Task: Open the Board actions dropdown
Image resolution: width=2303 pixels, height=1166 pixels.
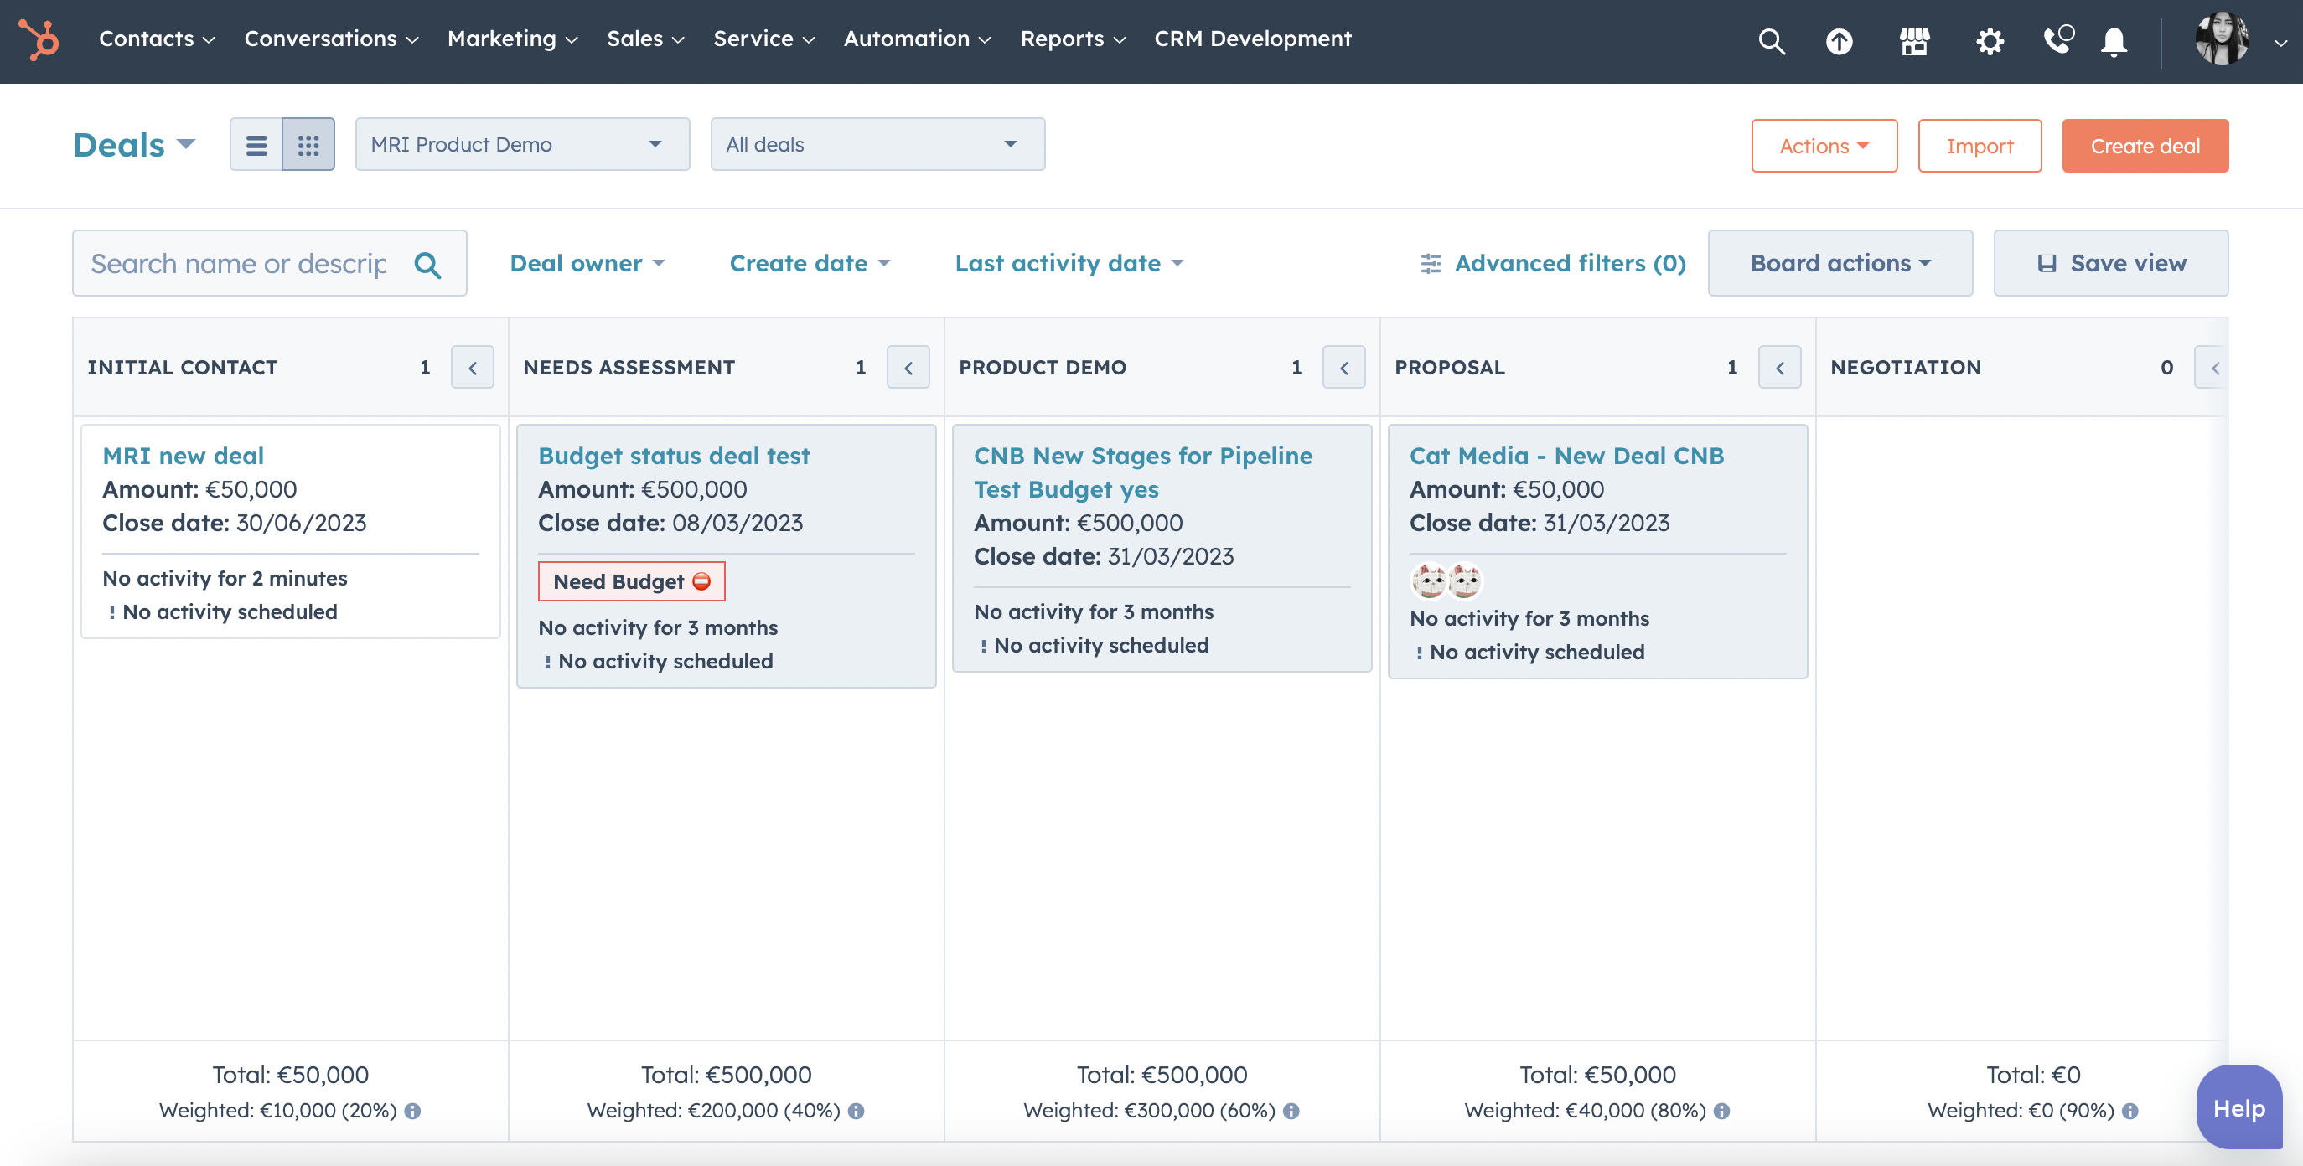Action: 1840,264
